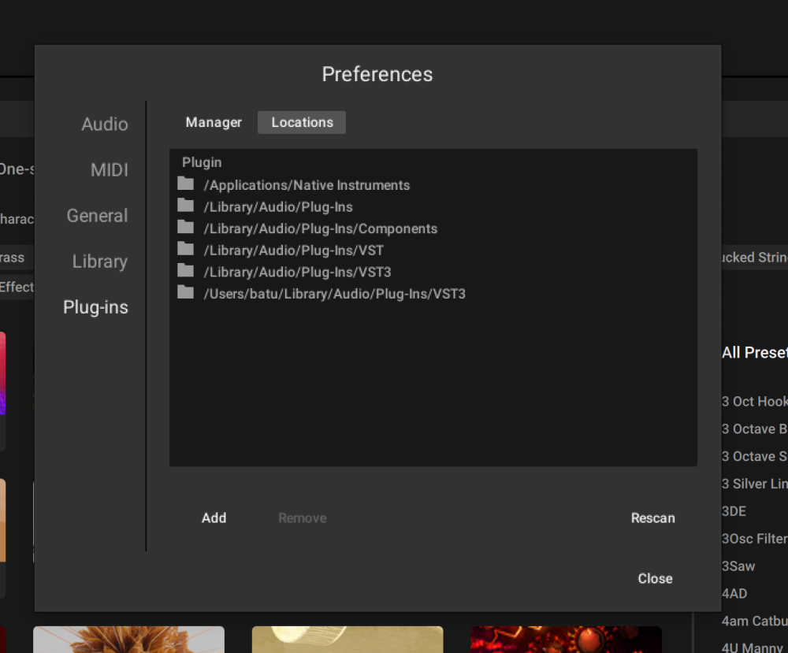This screenshot has height=653, width=788.
Task: Click the Plugin column header
Action: click(202, 162)
